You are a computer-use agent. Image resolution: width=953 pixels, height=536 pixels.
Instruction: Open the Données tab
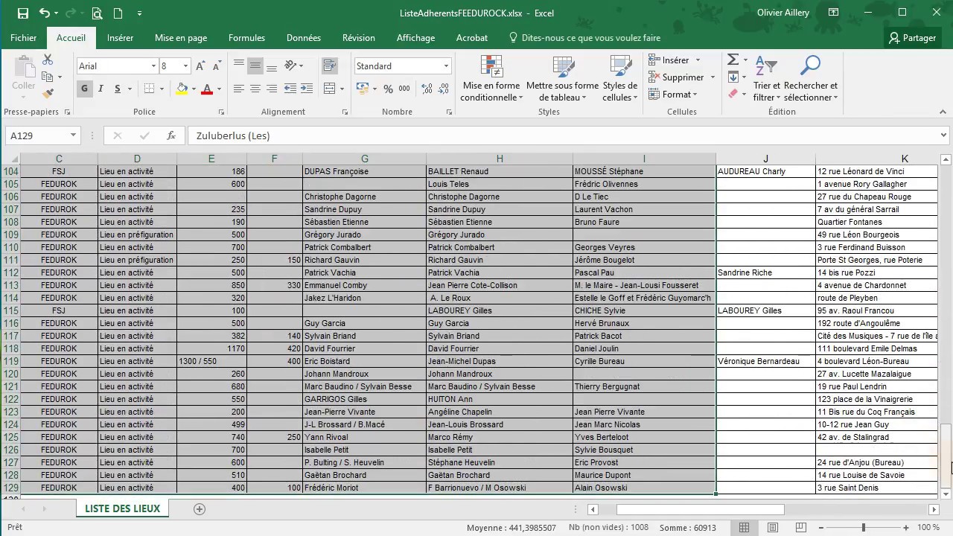coord(304,38)
